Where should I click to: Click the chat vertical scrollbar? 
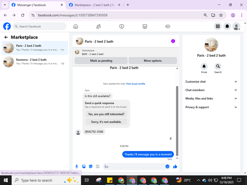[x=177, y=121]
